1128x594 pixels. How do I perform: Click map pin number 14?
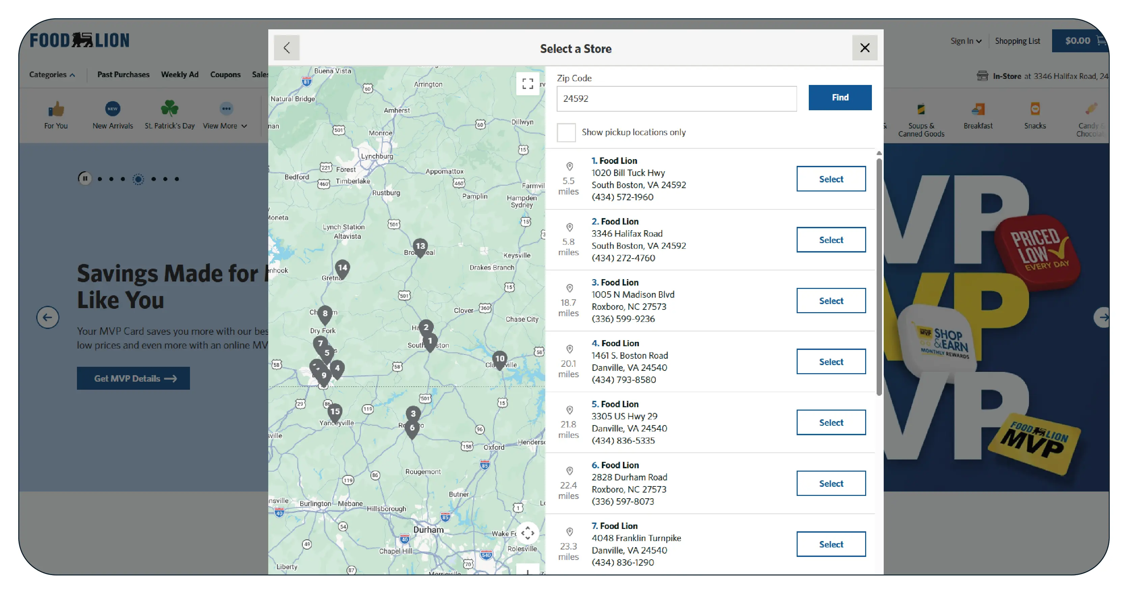tap(342, 268)
